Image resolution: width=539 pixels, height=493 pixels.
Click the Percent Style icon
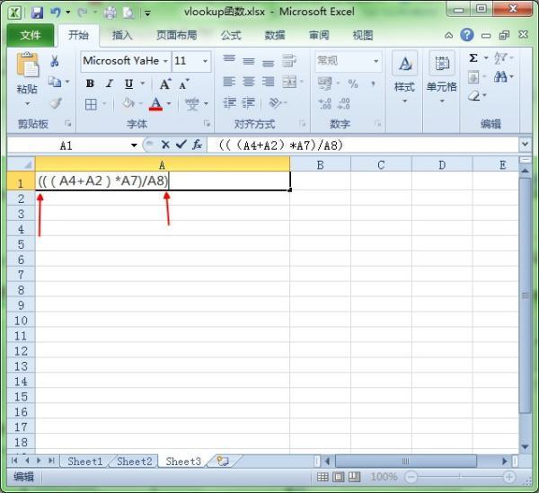353,84
